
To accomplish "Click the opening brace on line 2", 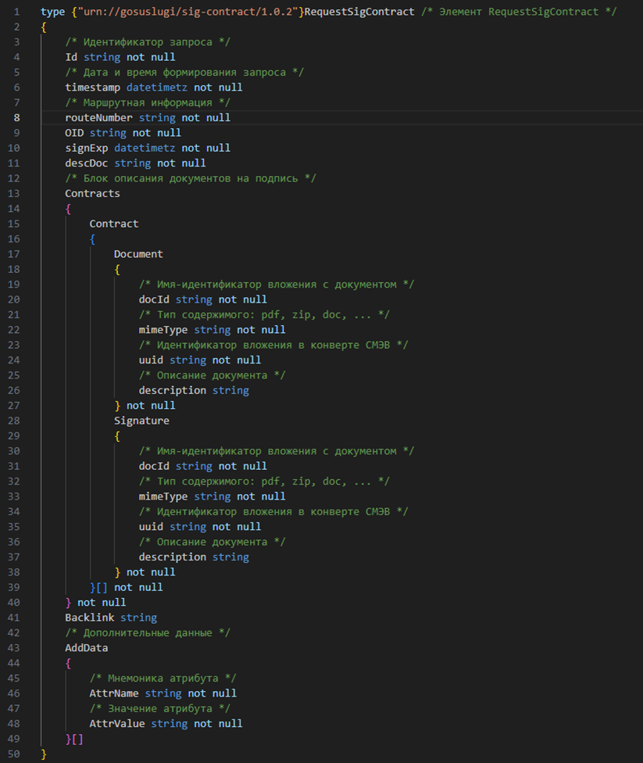I will [x=44, y=27].
